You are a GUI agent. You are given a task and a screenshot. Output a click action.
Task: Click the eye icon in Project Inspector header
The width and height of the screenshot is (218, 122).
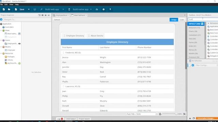[43, 15]
